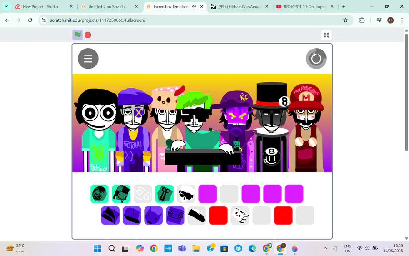Screen dimensions: 409x256
Task: Click the purple masked cap character
Action: coord(239,131)
